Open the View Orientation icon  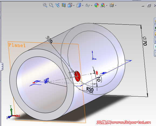[x=70, y=5]
